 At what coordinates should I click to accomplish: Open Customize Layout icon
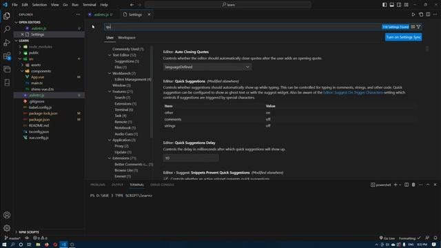click(407, 5)
